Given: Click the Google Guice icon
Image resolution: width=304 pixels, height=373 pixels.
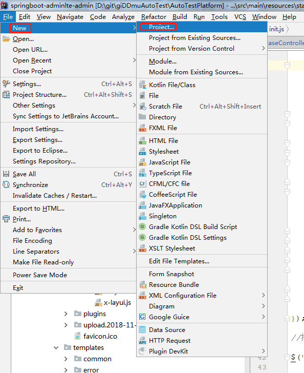Looking at the screenshot, I should click(142, 317).
